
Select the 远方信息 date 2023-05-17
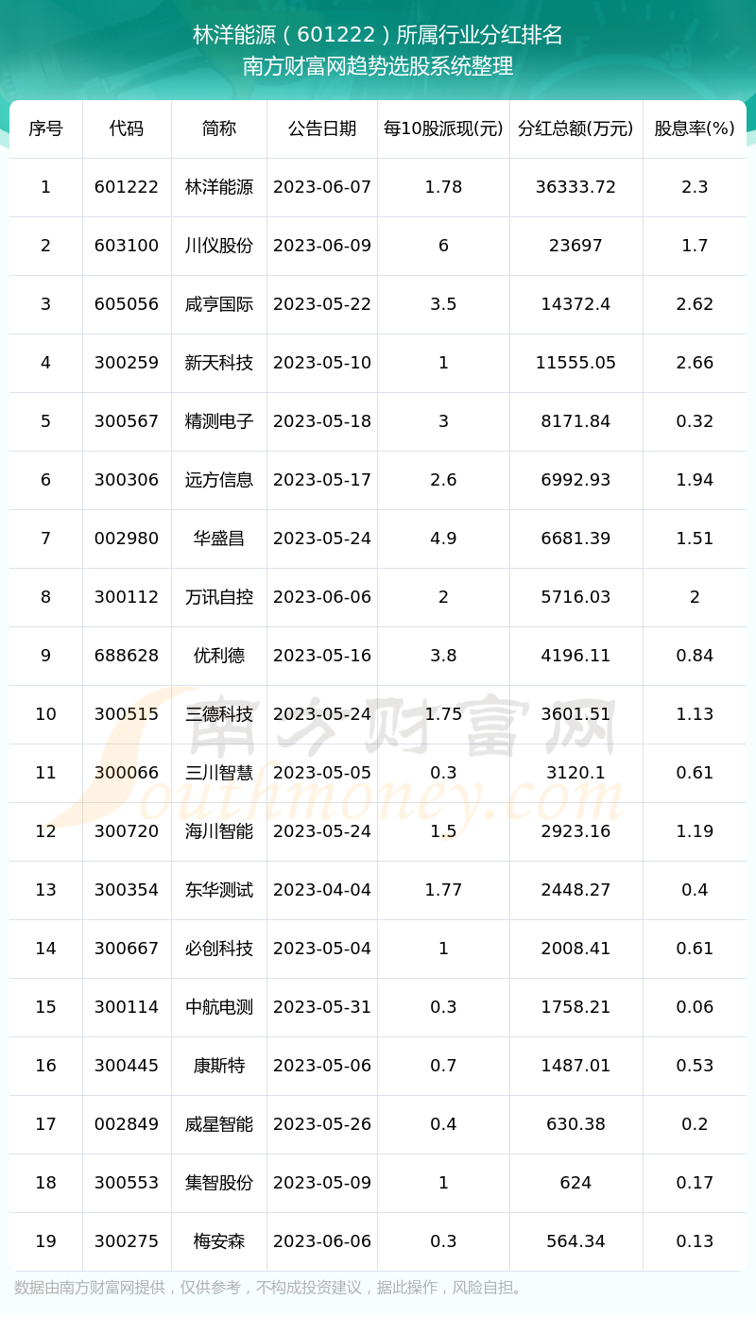(322, 480)
